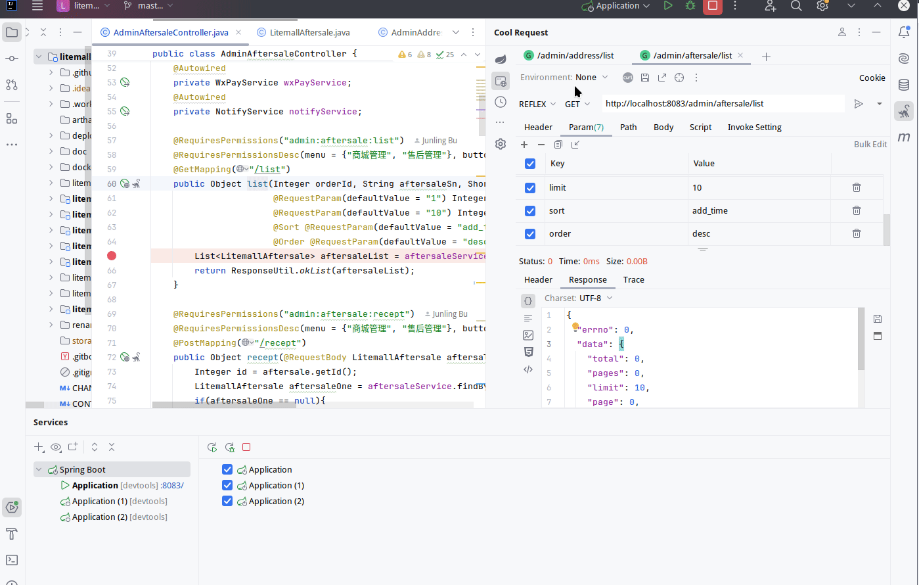
Task: Click breakpoint on line 65
Action: tap(112, 256)
